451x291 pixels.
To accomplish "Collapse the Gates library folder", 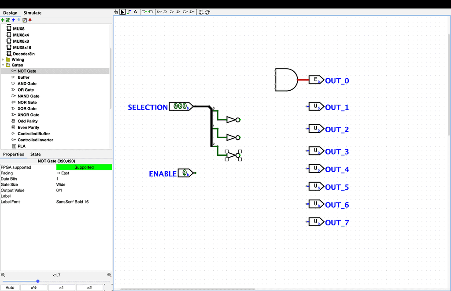I will pyautogui.click(x=3, y=65).
